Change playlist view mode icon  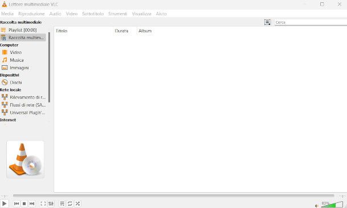pos(267,22)
